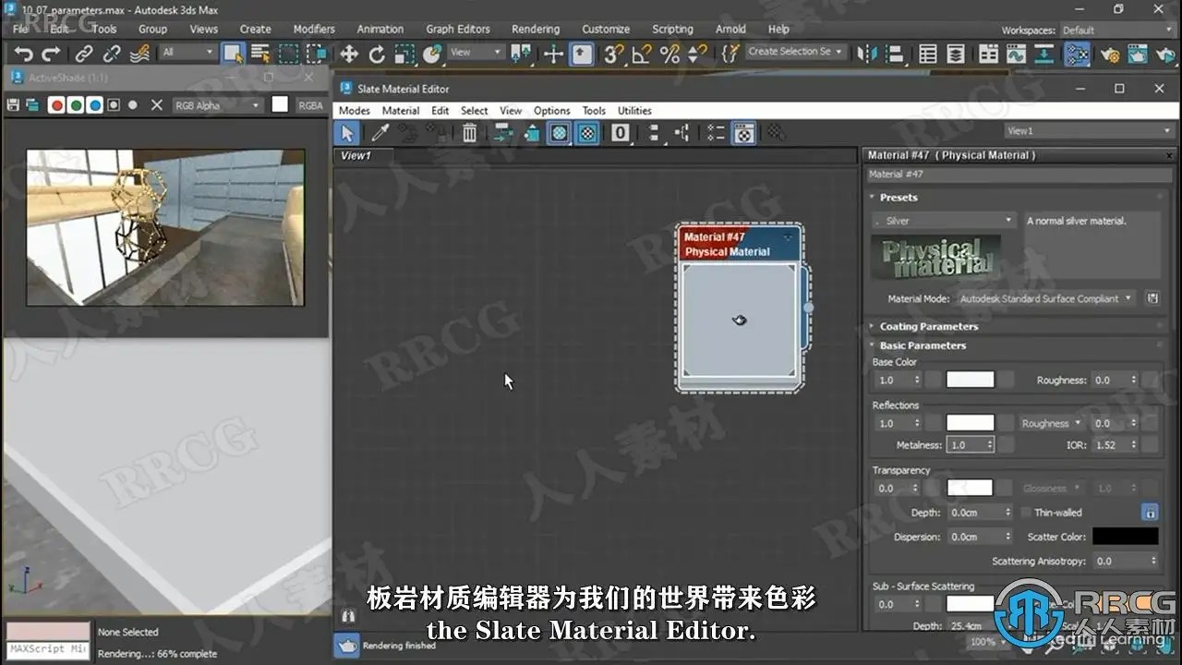Toggle monochrome display in ActiveShade
The height and width of the screenshot is (665, 1182).
tap(133, 105)
